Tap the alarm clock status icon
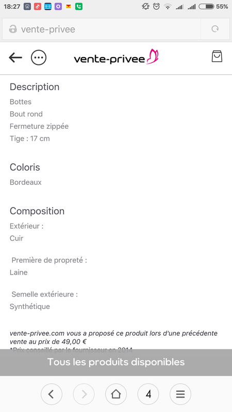Viewport: 232px width, 412px height. point(157,7)
